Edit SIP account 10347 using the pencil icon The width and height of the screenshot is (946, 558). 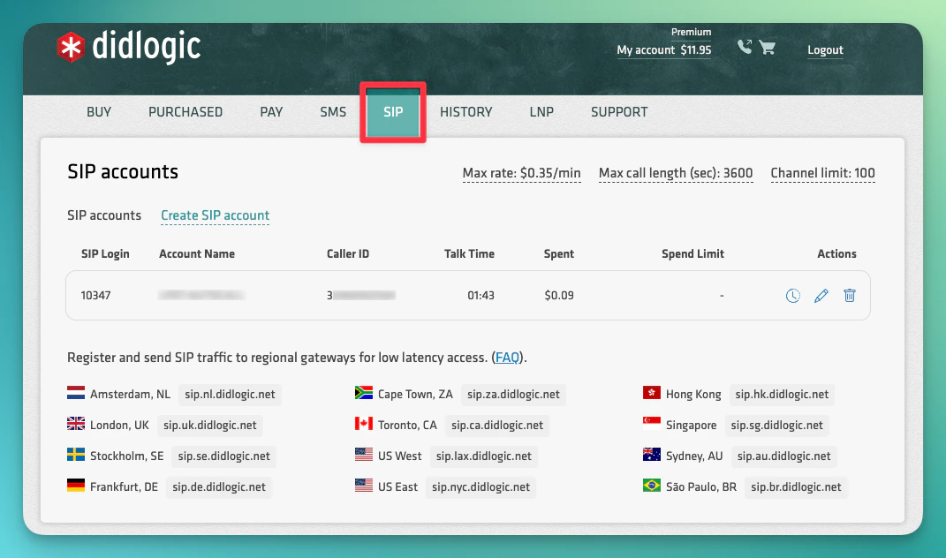click(821, 296)
